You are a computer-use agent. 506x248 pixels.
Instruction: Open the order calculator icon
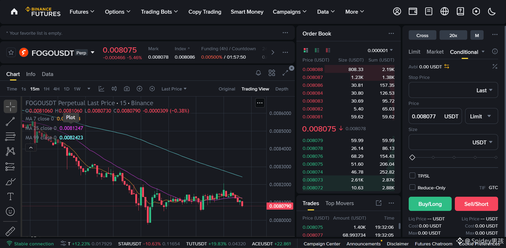(x=495, y=67)
